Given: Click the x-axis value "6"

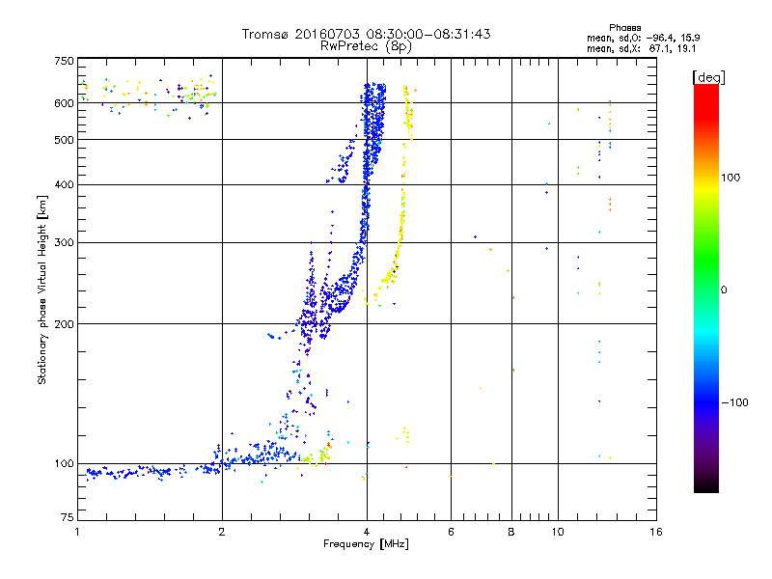Looking at the screenshot, I should (x=451, y=532).
